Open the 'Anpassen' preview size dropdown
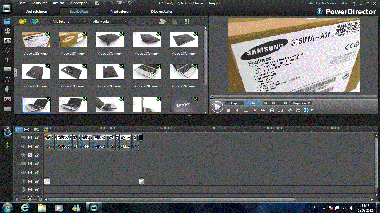Image resolution: width=380 pixels, height=213 pixels. point(301,103)
